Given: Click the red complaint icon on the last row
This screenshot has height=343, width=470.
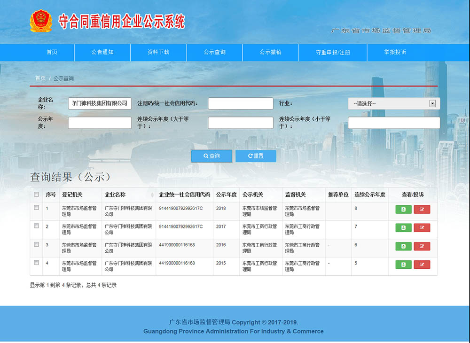Looking at the screenshot, I should 422,265.
